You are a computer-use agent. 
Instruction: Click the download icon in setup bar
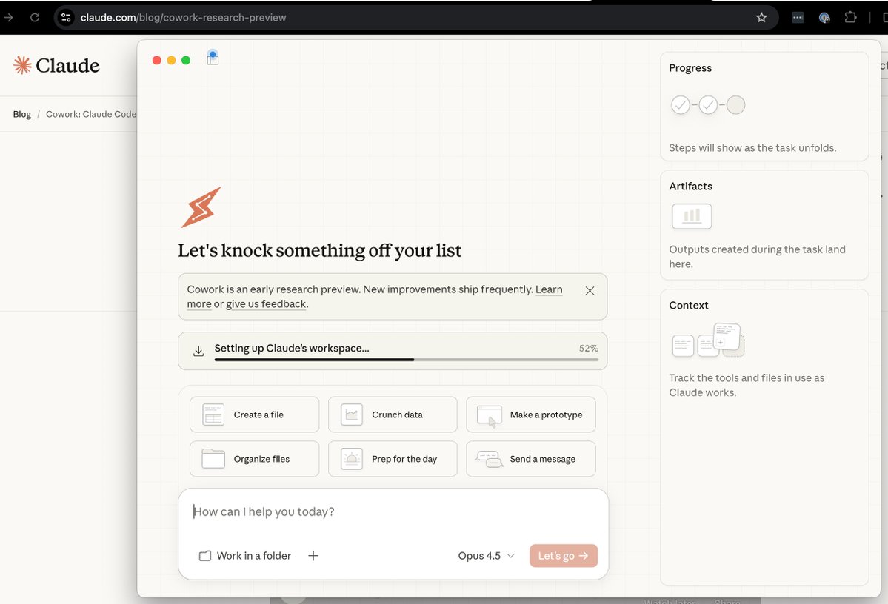tap(198, 352)
